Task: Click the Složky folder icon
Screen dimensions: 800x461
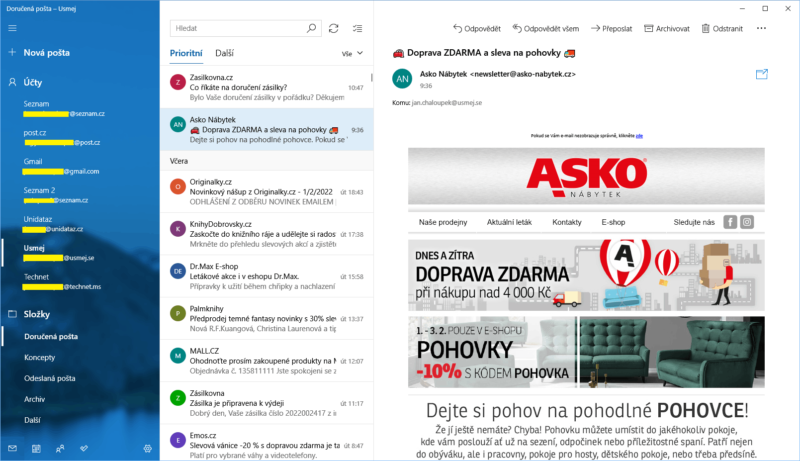Action: point(12,314)
